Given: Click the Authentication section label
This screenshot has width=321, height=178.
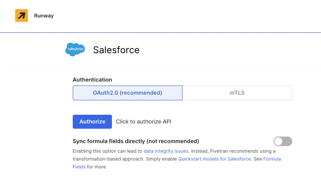Looking at the screenshot, I should 92,79.
